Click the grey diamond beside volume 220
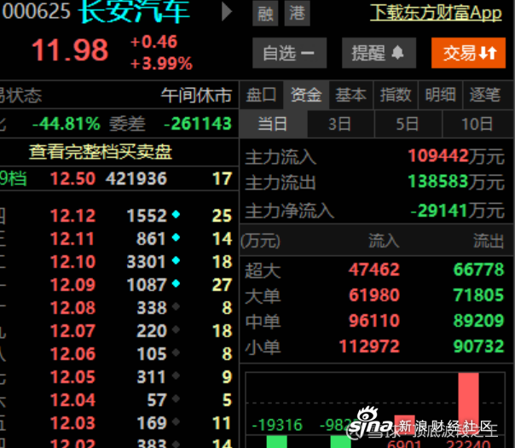Screen dimensions: 515x448 tap(176, 329)
